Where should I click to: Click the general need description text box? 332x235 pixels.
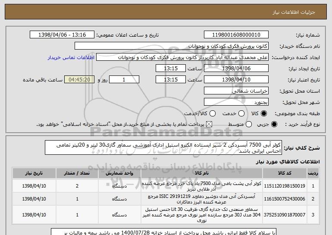(x=163, y=147)
